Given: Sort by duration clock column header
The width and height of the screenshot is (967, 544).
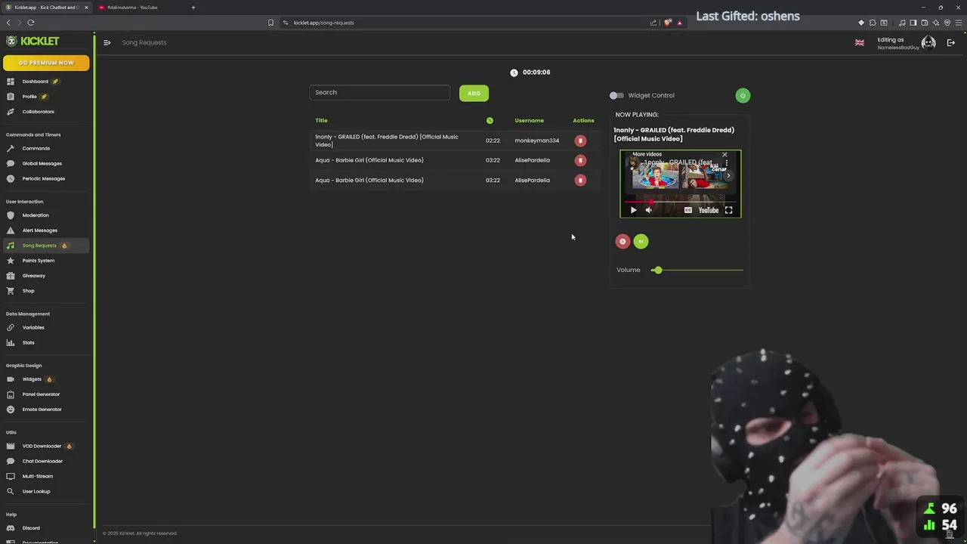Looking at the screenshot, I should [x=490, y=120].
